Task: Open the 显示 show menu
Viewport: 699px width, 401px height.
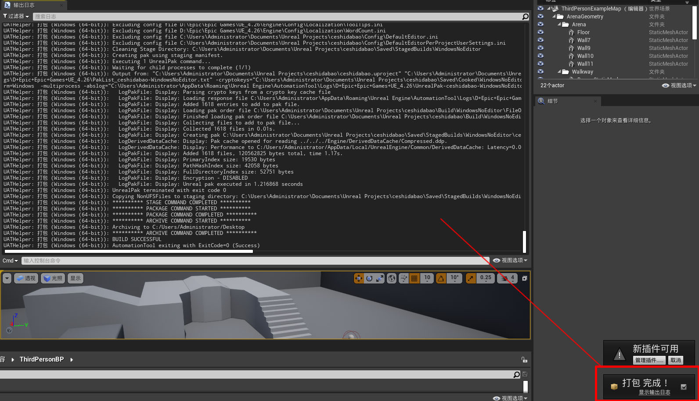Action: [76, 278]
